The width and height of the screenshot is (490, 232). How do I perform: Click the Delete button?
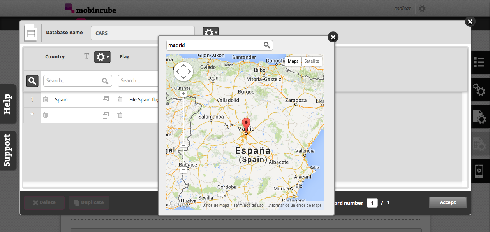tap(44, 202)
